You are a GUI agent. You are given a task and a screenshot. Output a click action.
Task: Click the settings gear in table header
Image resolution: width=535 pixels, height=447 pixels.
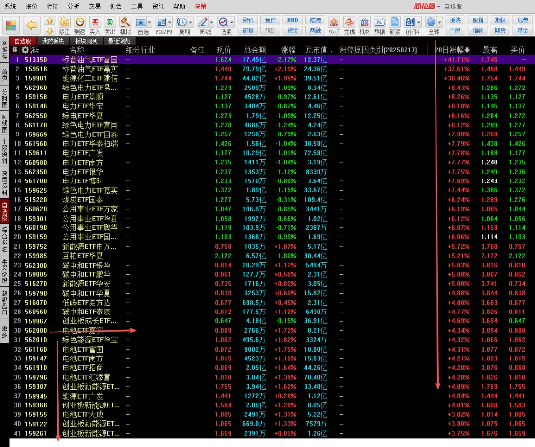click(x=25, y=50)
